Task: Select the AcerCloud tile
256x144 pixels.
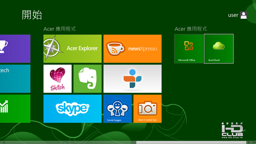Action: pyautogui.click(x=219, y=49)
